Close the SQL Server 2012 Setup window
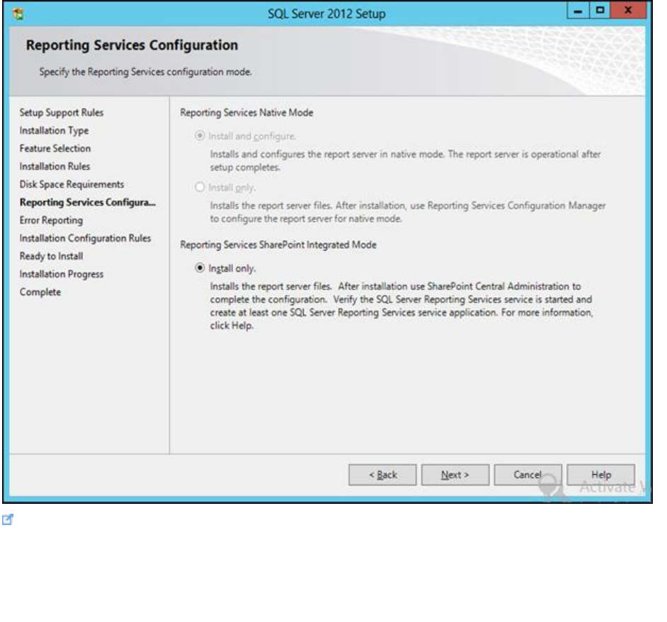667x622 pixels. tap(628, 11)
